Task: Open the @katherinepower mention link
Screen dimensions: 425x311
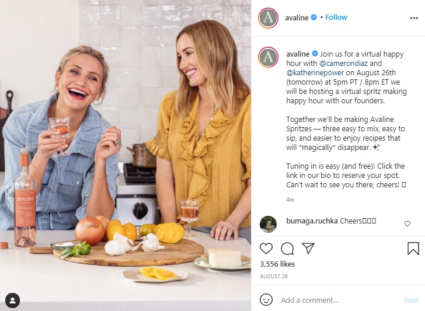Action: (315, 72)
